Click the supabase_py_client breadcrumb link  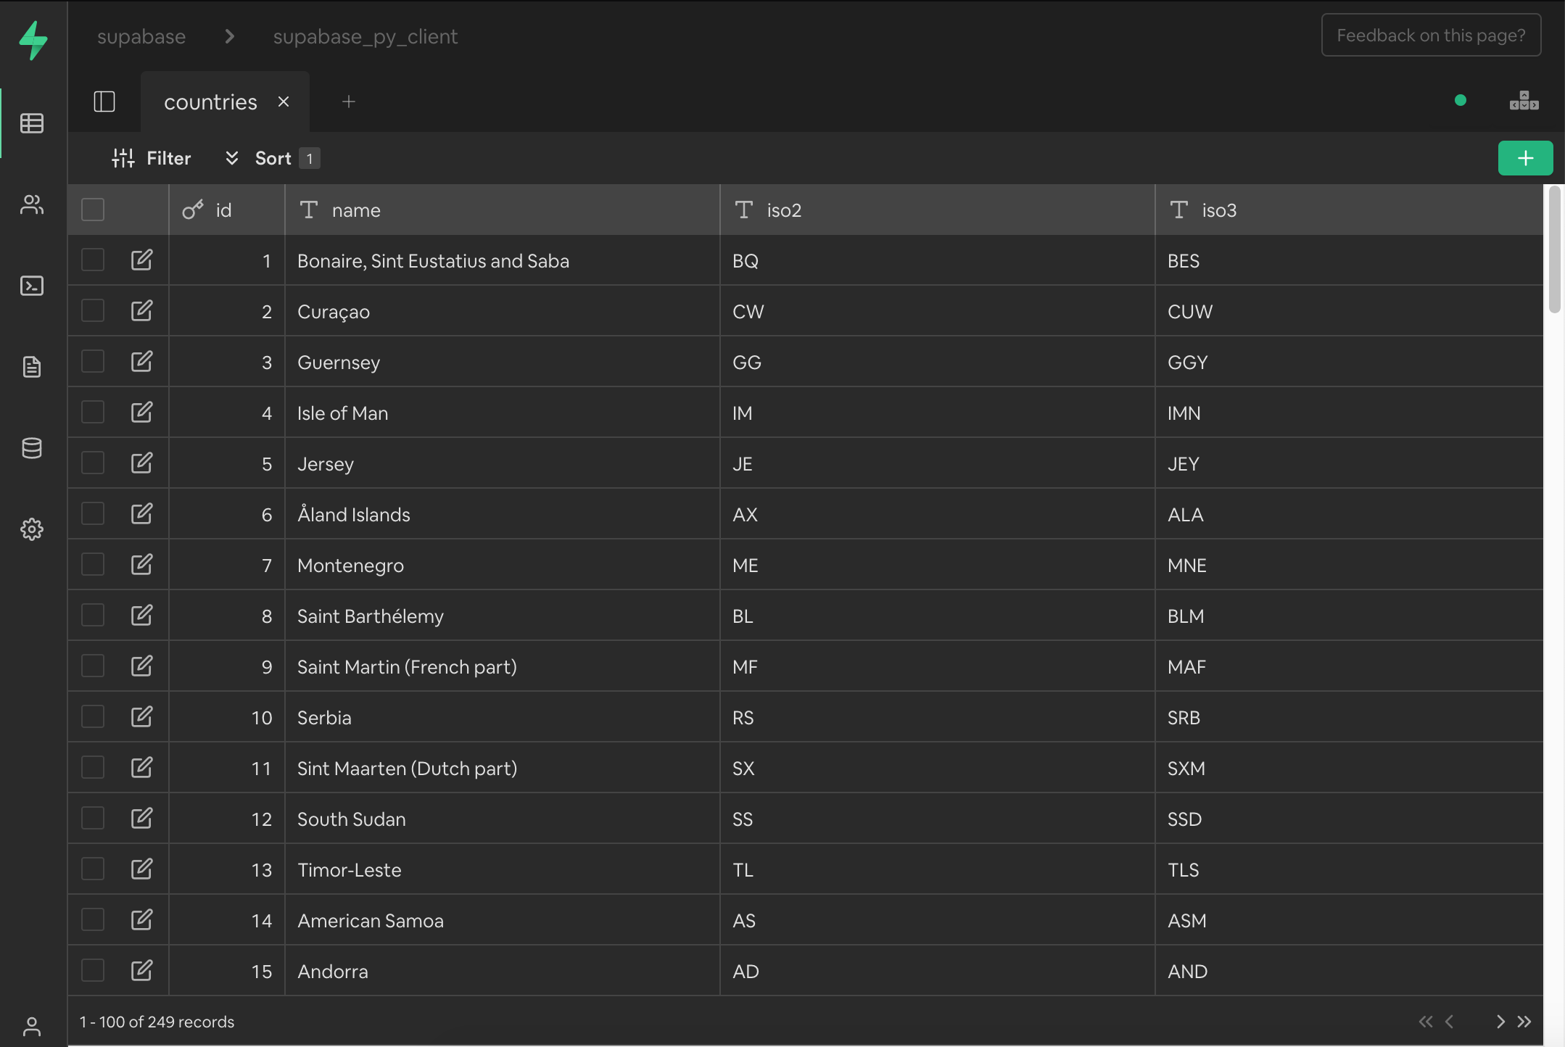click(365, 36)
